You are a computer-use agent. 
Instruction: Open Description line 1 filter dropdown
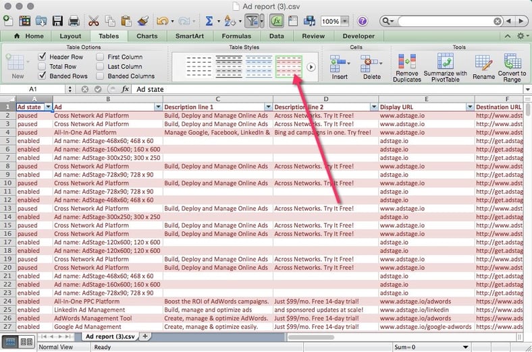coord(269,107)
